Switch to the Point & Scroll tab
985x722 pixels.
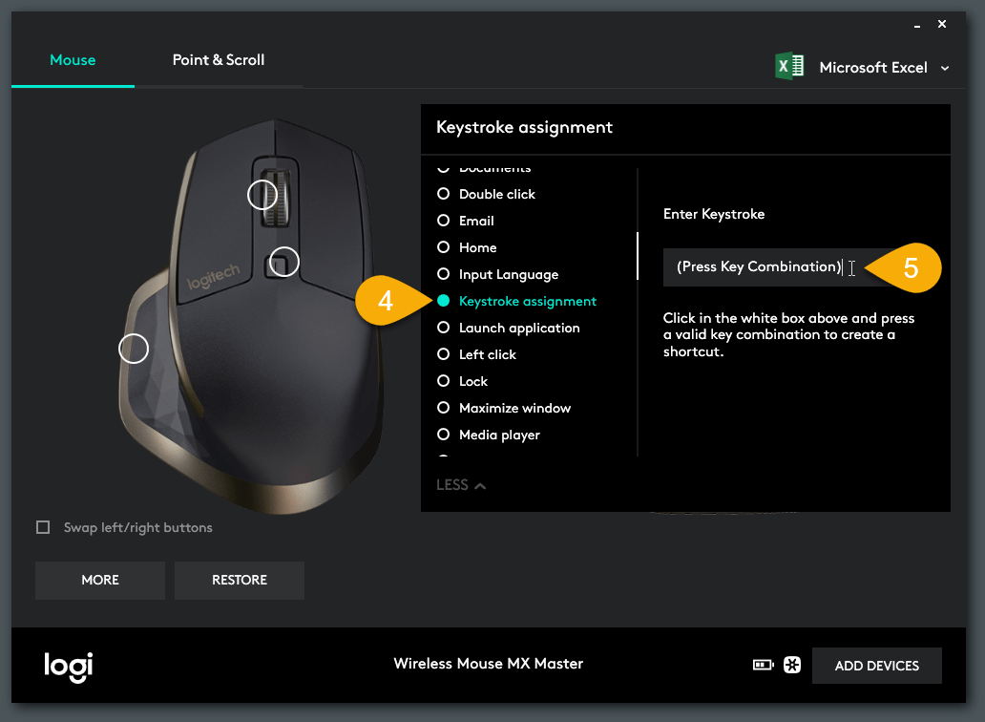(219, 60)
